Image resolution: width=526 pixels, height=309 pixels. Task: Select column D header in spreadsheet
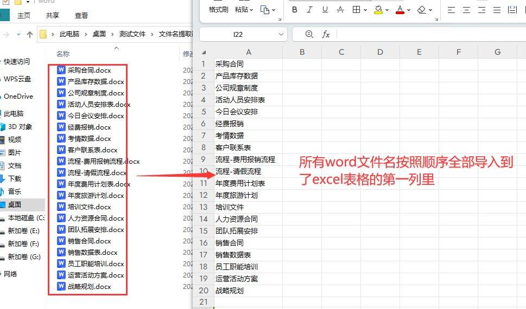click(380, 52)
